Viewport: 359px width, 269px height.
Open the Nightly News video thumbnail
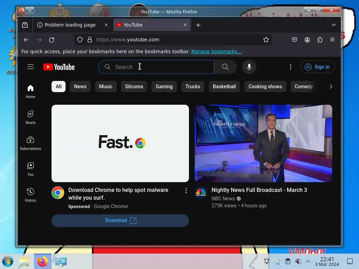pyautogui.click(x=263, y=143)
